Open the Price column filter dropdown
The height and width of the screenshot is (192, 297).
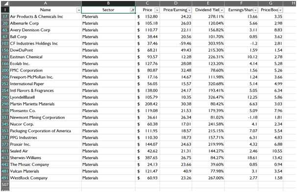click(x=157, y=10)
